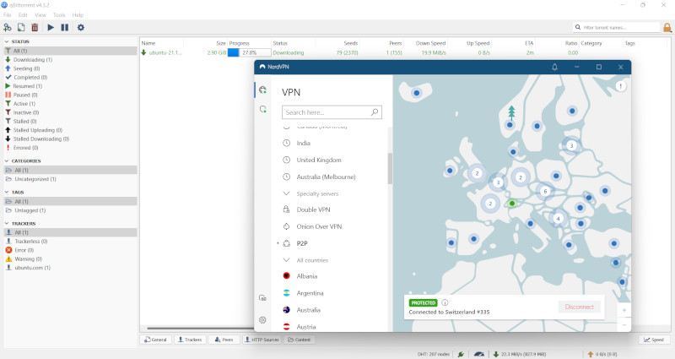Open the Tools menu in qBittorrent
The width and height of the screenshot is (675, 359).
point(59,15)
